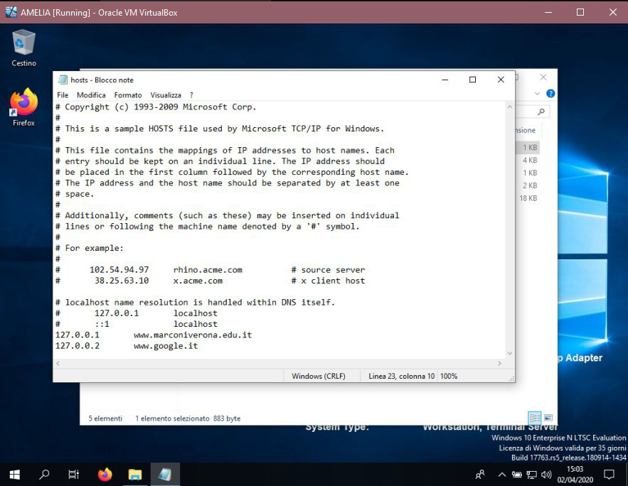This screenshot has width=628, height=486.
Task: Click the horizontal scrollbar right arrow in Notepad
Action: (x=500, y=363)
